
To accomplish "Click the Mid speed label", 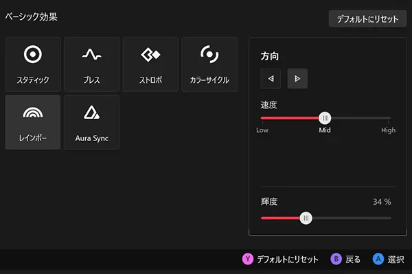I will [325, 130].
